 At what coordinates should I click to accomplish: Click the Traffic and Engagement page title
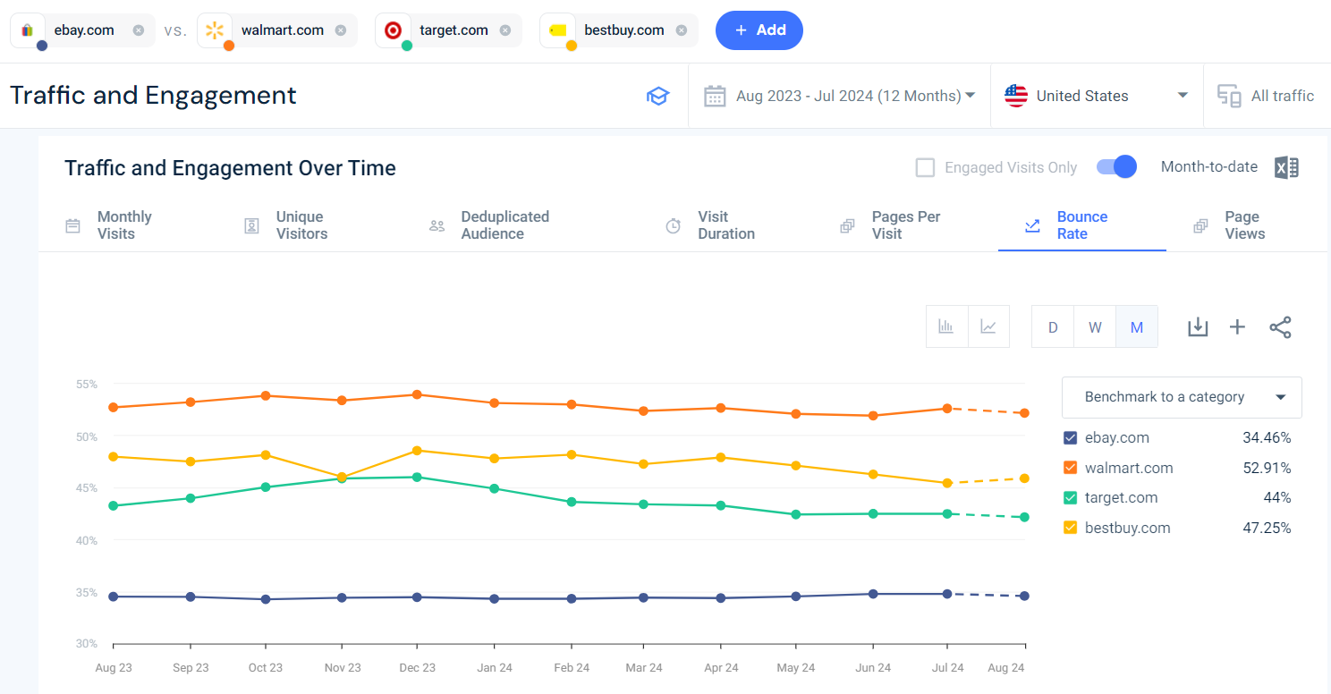[153, 95]
